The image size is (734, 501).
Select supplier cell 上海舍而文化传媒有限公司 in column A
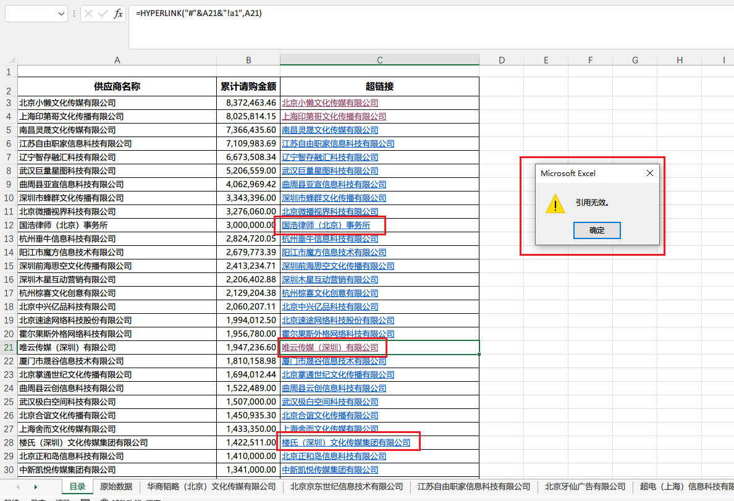tap(117, 429)
